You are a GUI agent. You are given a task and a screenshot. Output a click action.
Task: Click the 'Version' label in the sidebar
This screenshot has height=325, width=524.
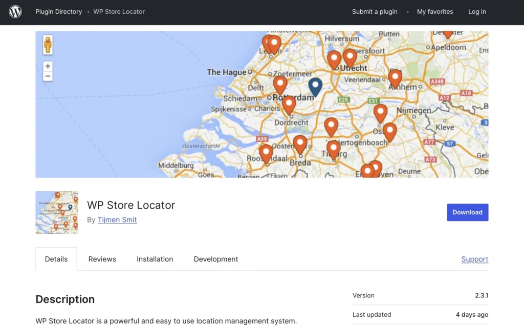(x=363, y=296)
